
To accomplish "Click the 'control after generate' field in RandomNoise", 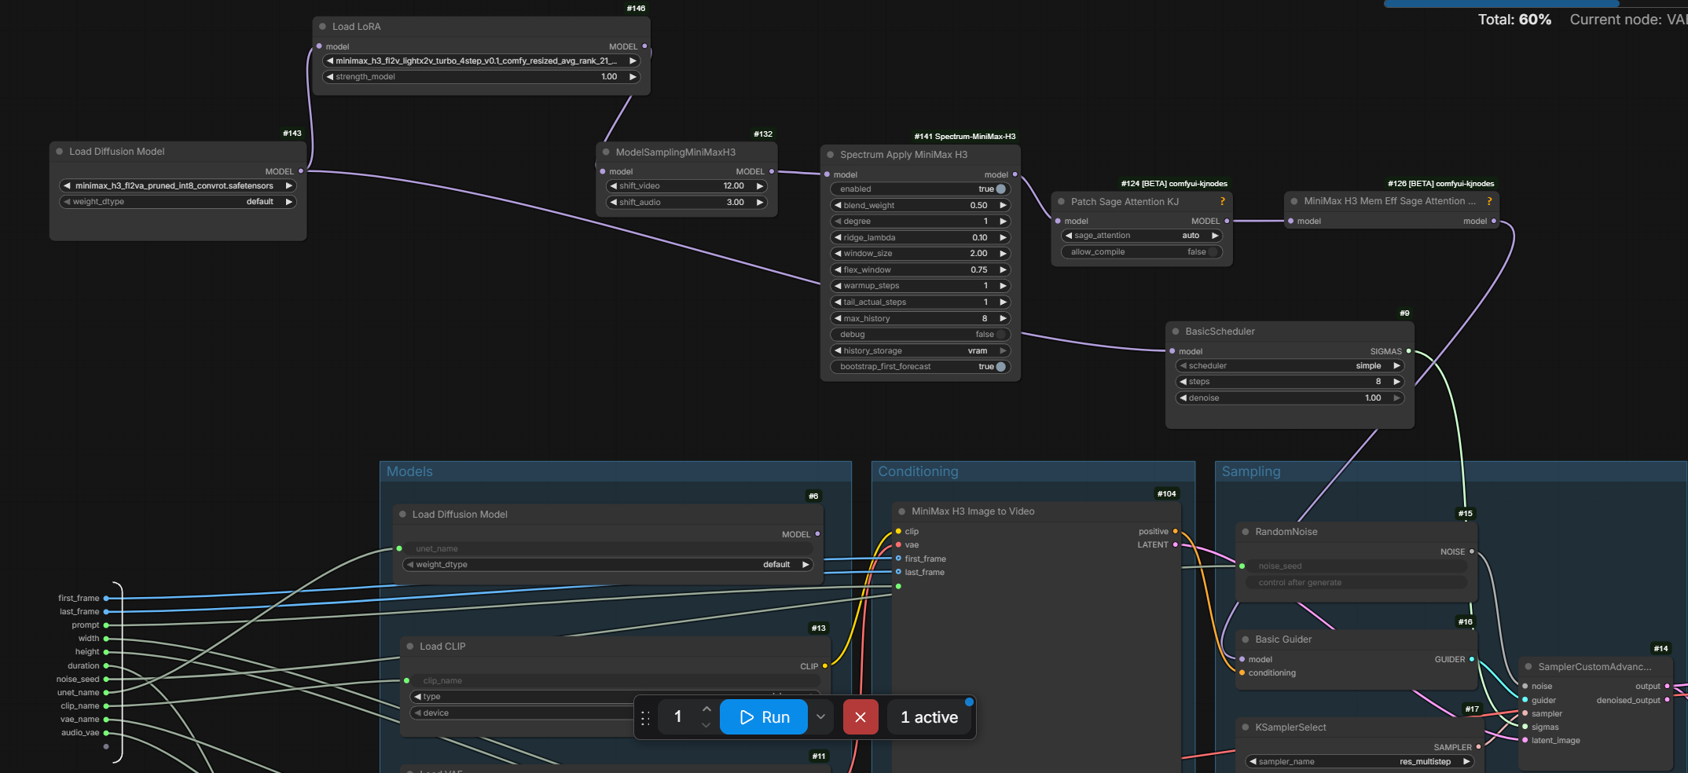I will (x=1357, y=583).
